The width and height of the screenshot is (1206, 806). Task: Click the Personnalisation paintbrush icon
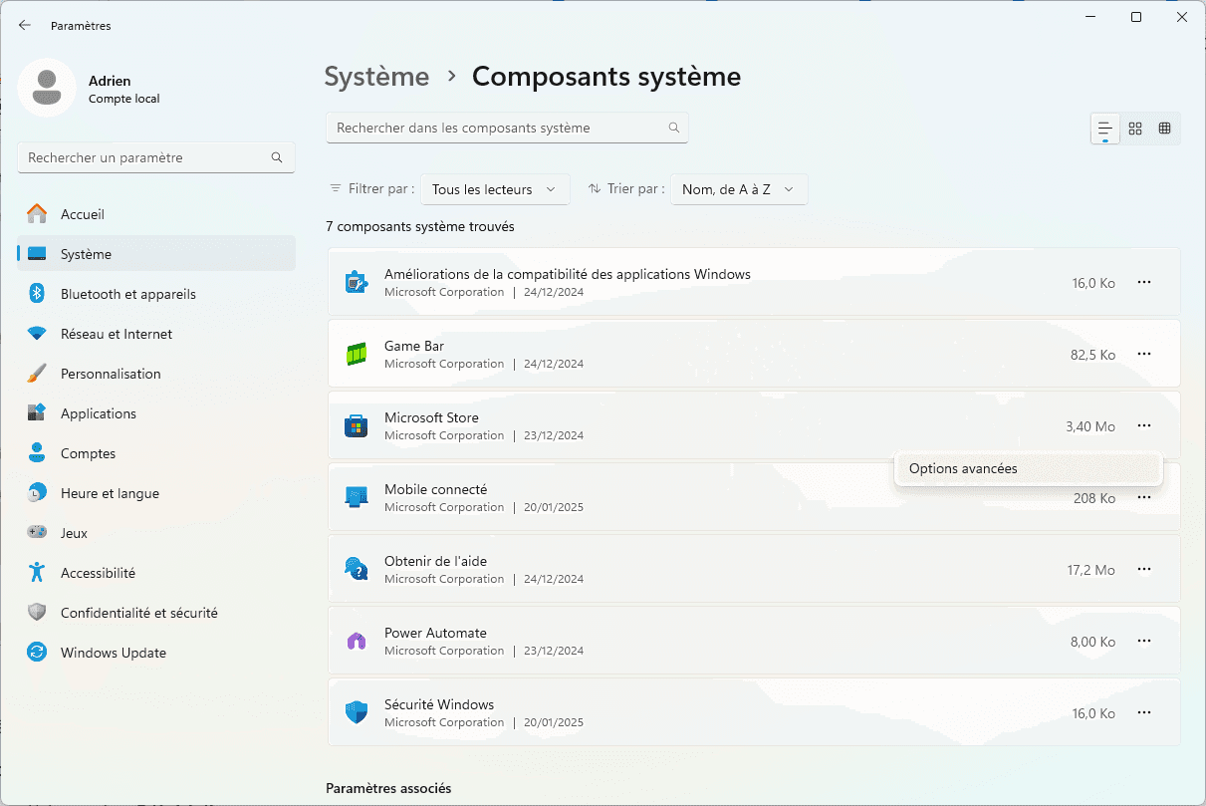coord(37,374)
